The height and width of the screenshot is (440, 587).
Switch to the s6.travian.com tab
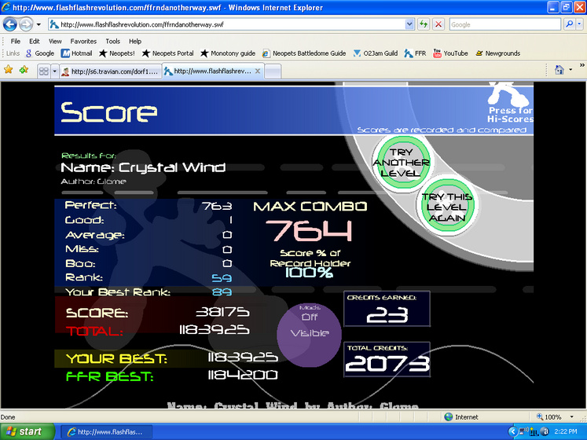click(x=110, y=71)
